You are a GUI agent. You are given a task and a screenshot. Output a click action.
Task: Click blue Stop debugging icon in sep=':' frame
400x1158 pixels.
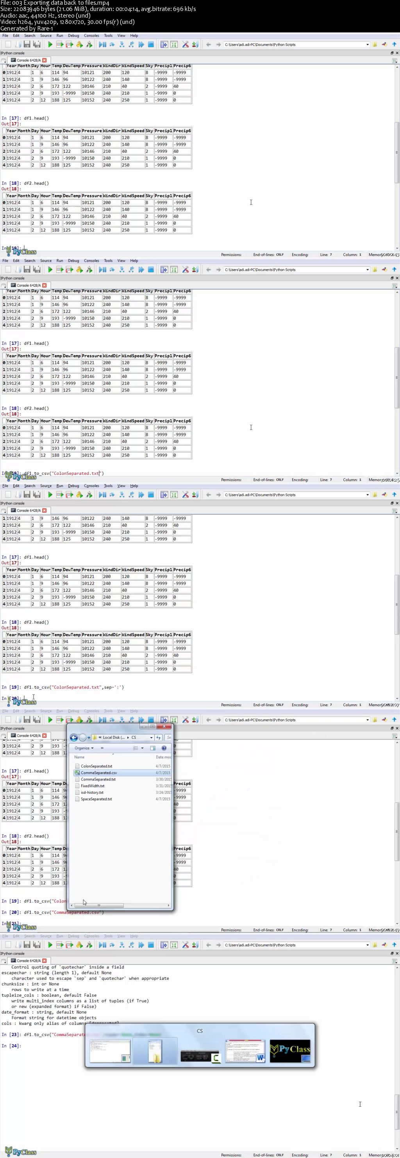pyautogui.click(x=151, y=495)
